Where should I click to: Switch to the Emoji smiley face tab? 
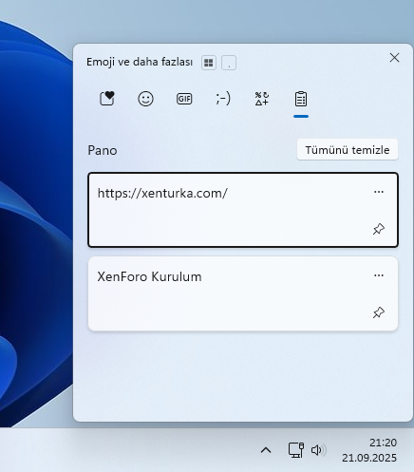(145, 99)
